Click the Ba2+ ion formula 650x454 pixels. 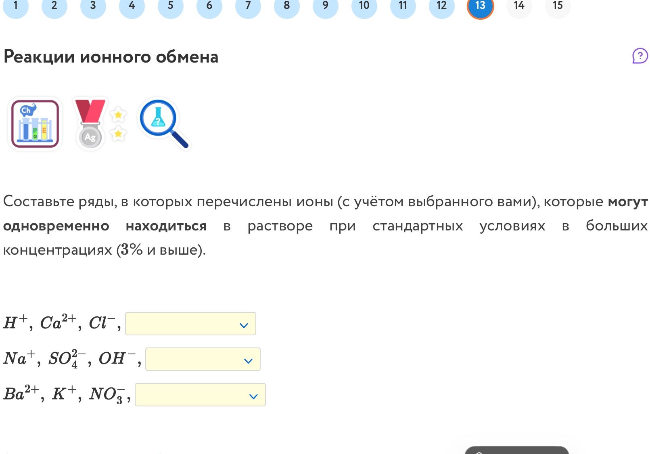click(x=21, y=393)
